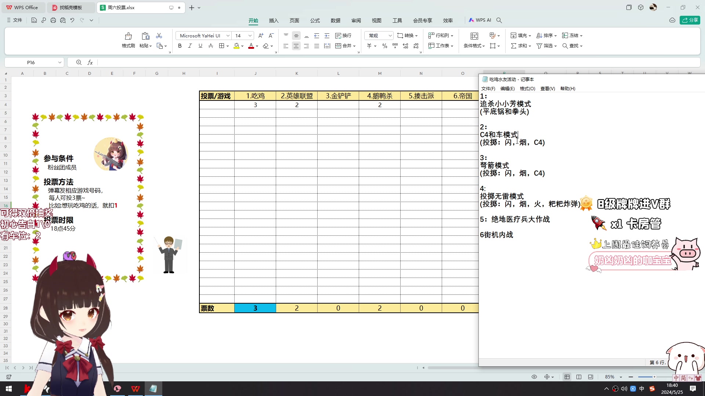Click the Decrease indent icon
This screenshot has height=396, width=705.
pyautogui.click(x=317, y=36)
